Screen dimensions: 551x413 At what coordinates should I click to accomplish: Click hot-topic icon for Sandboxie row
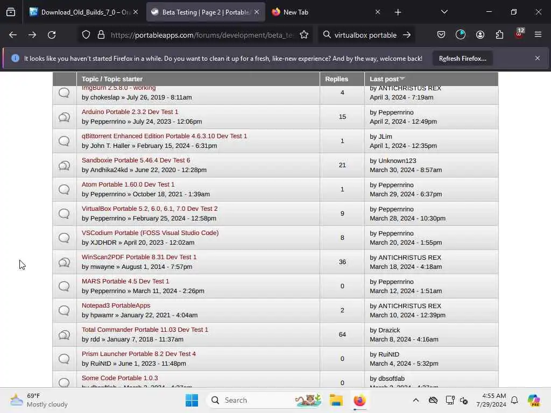click(x=64, y=166)
